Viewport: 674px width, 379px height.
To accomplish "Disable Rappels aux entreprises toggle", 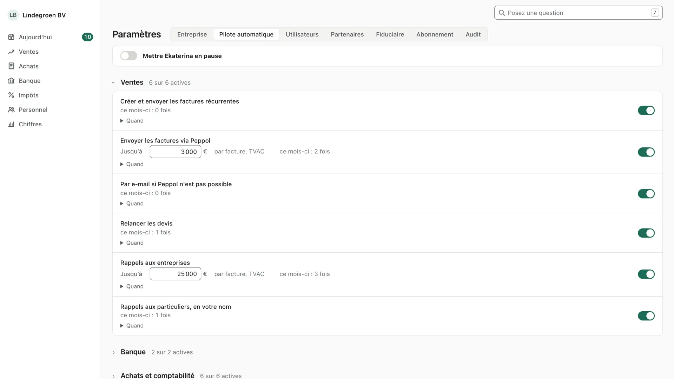I will [646, 274].
